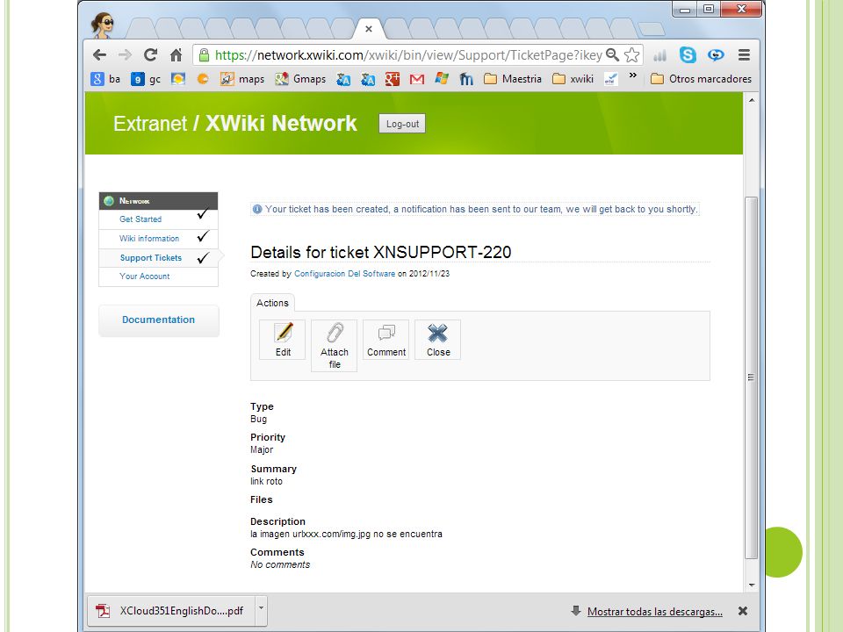
Task: Open the Google Plus bookmark icon
Action: click(392, 79)
